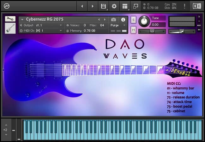Show instrument info via the i icon

tap(123, 20)
